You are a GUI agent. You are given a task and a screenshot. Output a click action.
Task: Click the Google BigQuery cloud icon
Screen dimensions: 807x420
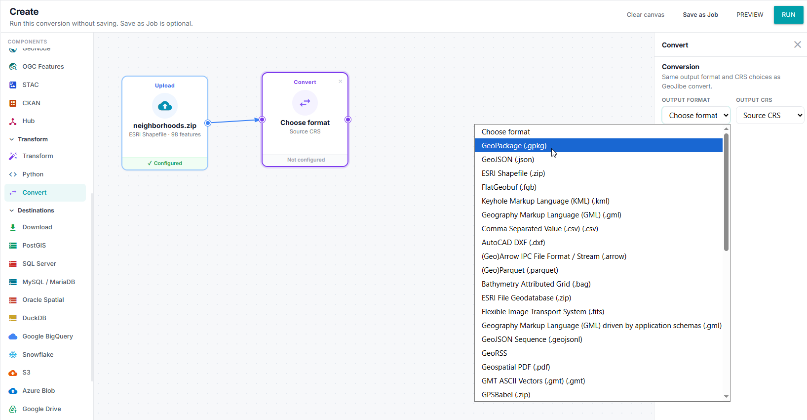point(13,336)
